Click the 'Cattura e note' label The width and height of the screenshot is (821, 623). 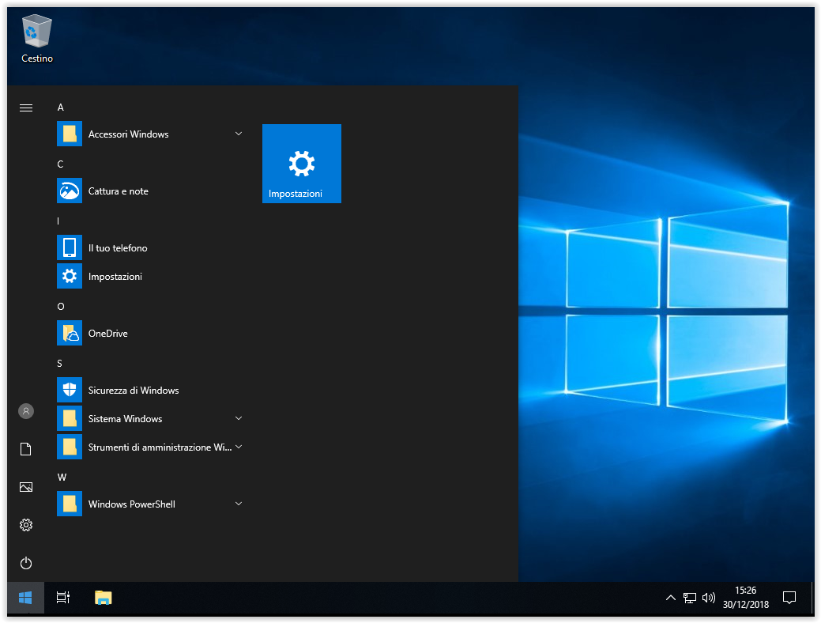pos(119,191)
